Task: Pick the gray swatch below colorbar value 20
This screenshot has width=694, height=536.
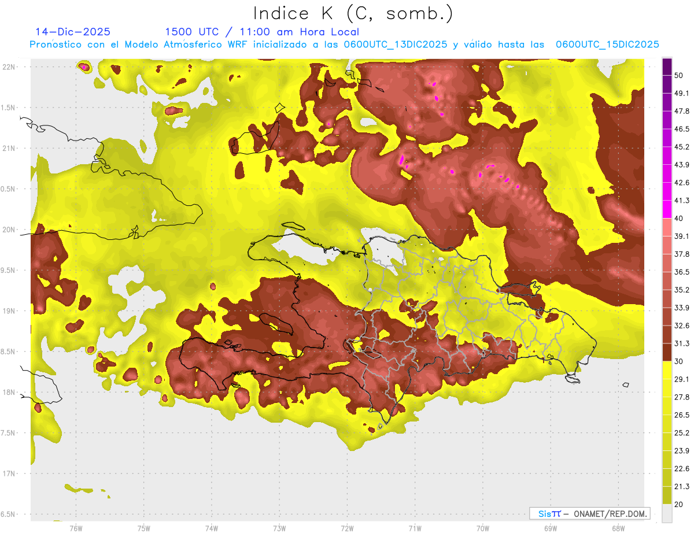Action: coord(667,513)
